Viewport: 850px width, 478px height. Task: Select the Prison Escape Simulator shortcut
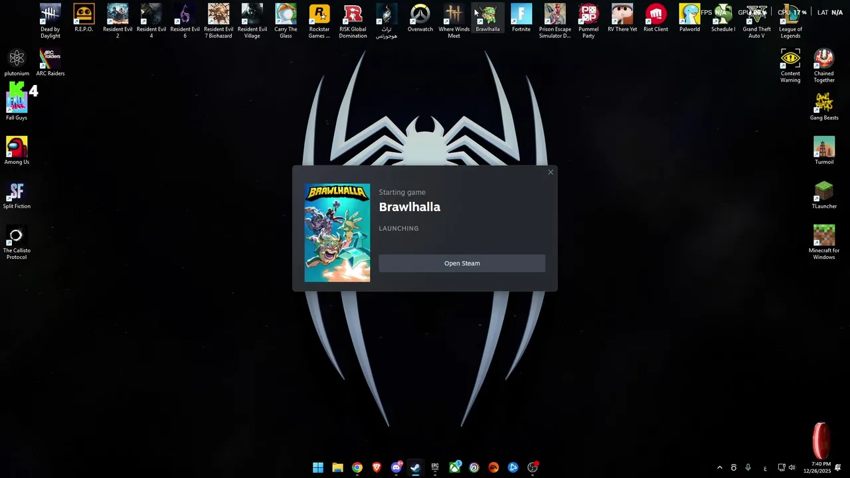tap(555, 21)
